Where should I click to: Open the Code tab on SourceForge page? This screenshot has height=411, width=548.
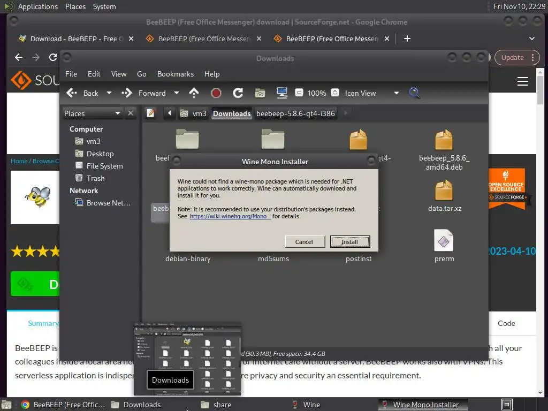tap(506, 324)
